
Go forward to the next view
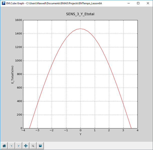18,146
